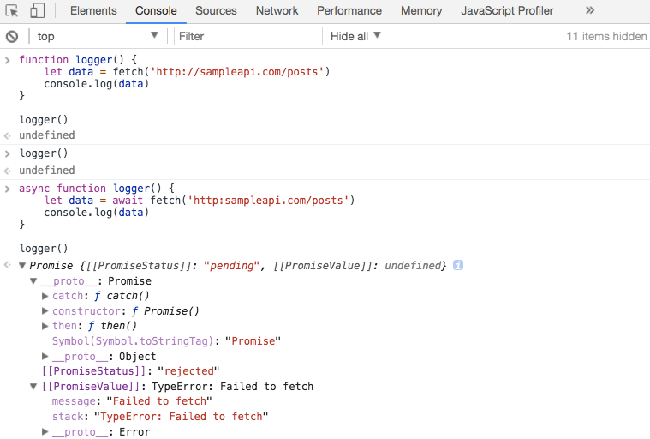650x439 pixels.
Task: Go to the Network tab
Action: [x=277, y=11]
